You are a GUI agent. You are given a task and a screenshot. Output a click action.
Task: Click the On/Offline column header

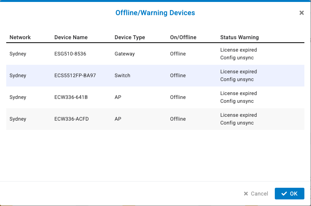183,37
